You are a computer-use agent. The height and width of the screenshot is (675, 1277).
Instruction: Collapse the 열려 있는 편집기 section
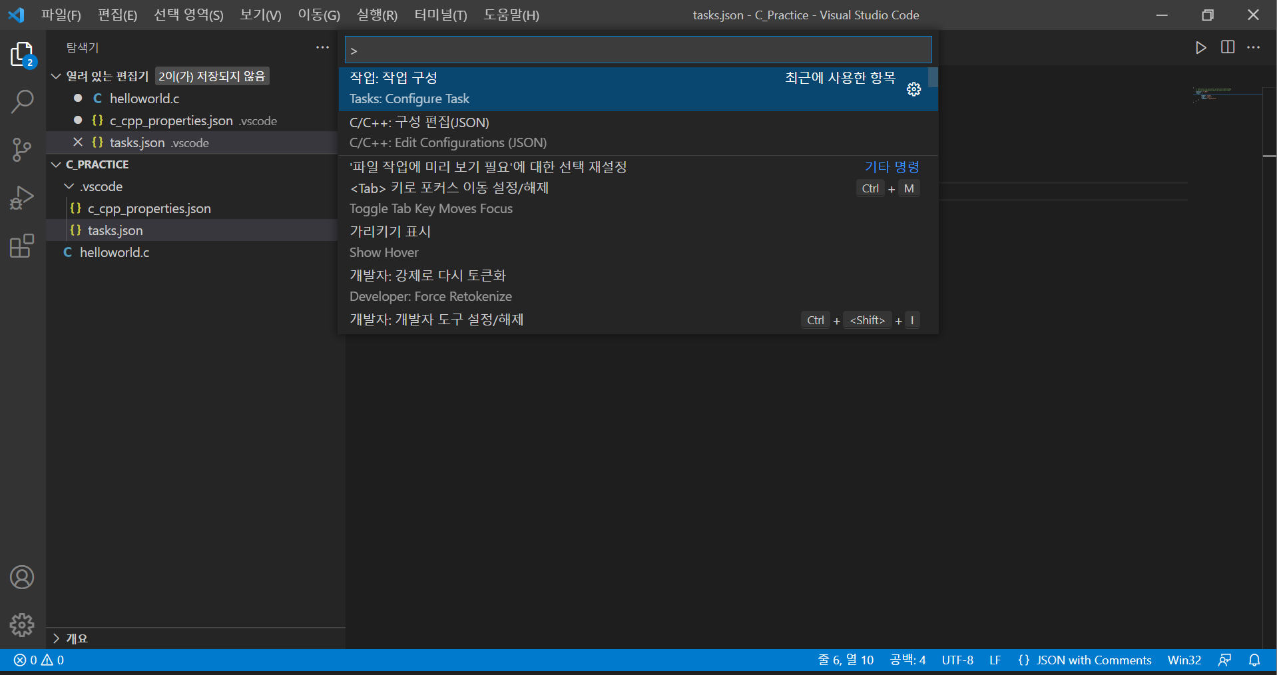point(57,77)
